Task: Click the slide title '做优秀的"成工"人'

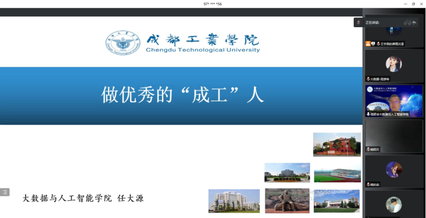Action: point(182,94)
